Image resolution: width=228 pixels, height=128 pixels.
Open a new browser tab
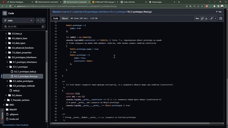[179, 2]
